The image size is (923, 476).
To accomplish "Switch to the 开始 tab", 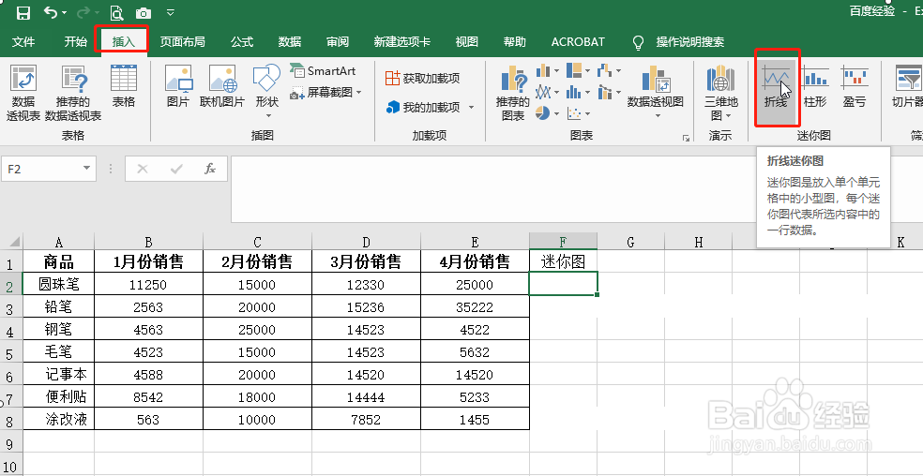I will point(75,42).
